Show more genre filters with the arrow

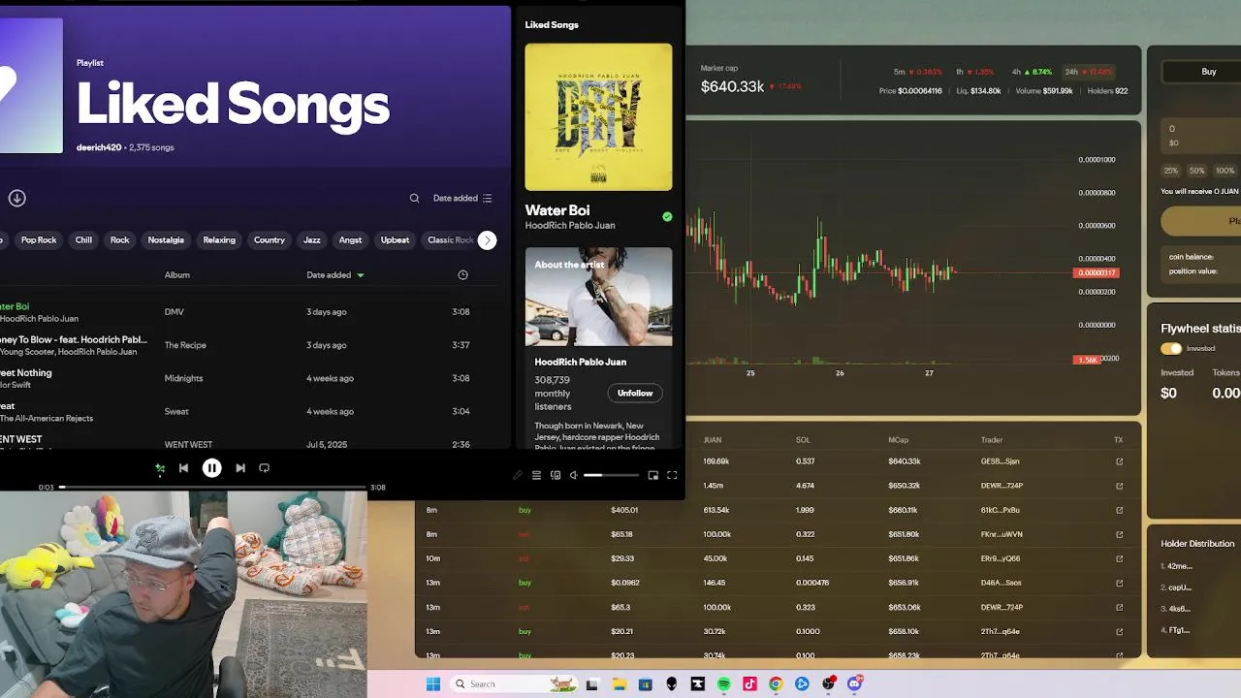[488, 240]
